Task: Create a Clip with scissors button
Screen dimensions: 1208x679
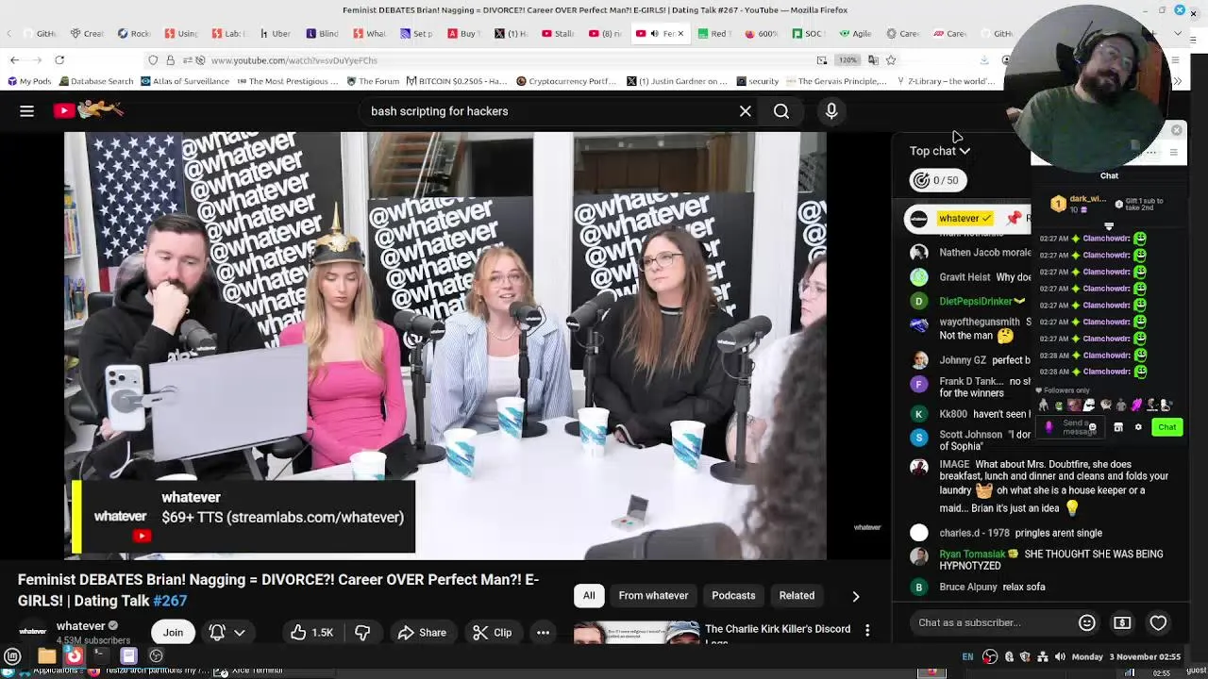Action: [492, 633]
